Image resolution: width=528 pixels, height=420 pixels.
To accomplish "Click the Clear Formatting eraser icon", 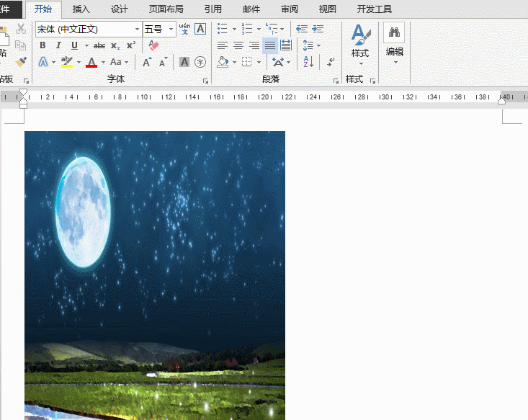I will pyautogui.click(x=153, y=45).
